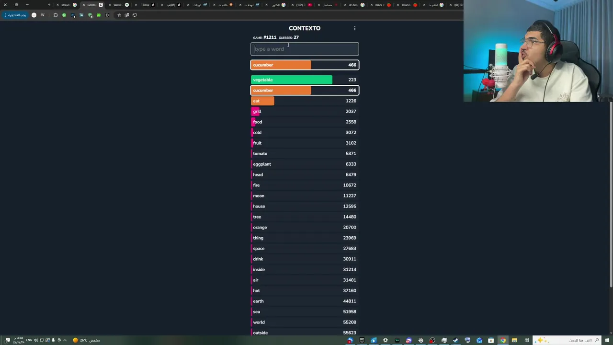Click the 'fruit' guess row
This screenshot has width=613, height=345.
(x=305, y=143)
